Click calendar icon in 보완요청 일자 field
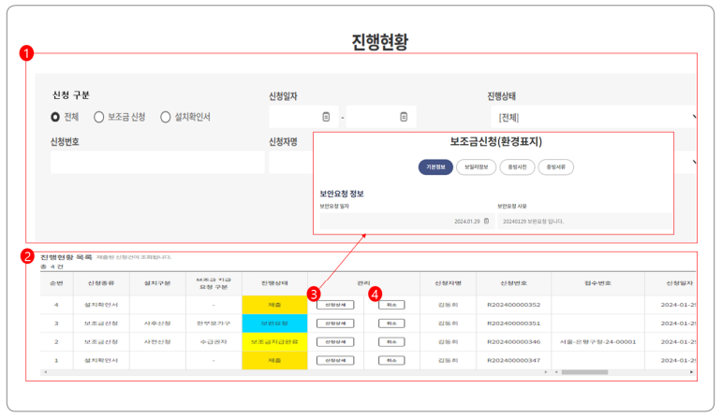The width and height of the screenshot is (722, 417). pos(486,222)
